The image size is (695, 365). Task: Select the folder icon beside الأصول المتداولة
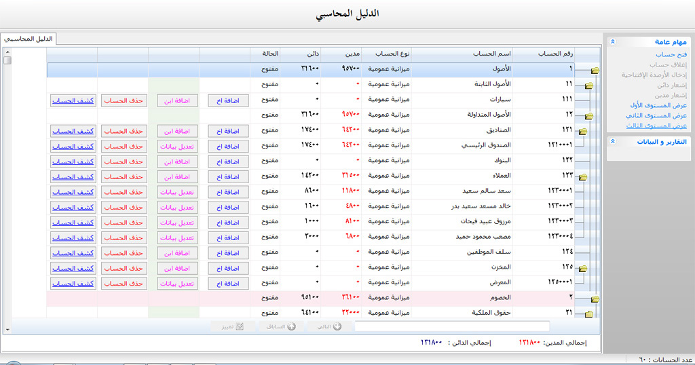click(x=588, y=116)
